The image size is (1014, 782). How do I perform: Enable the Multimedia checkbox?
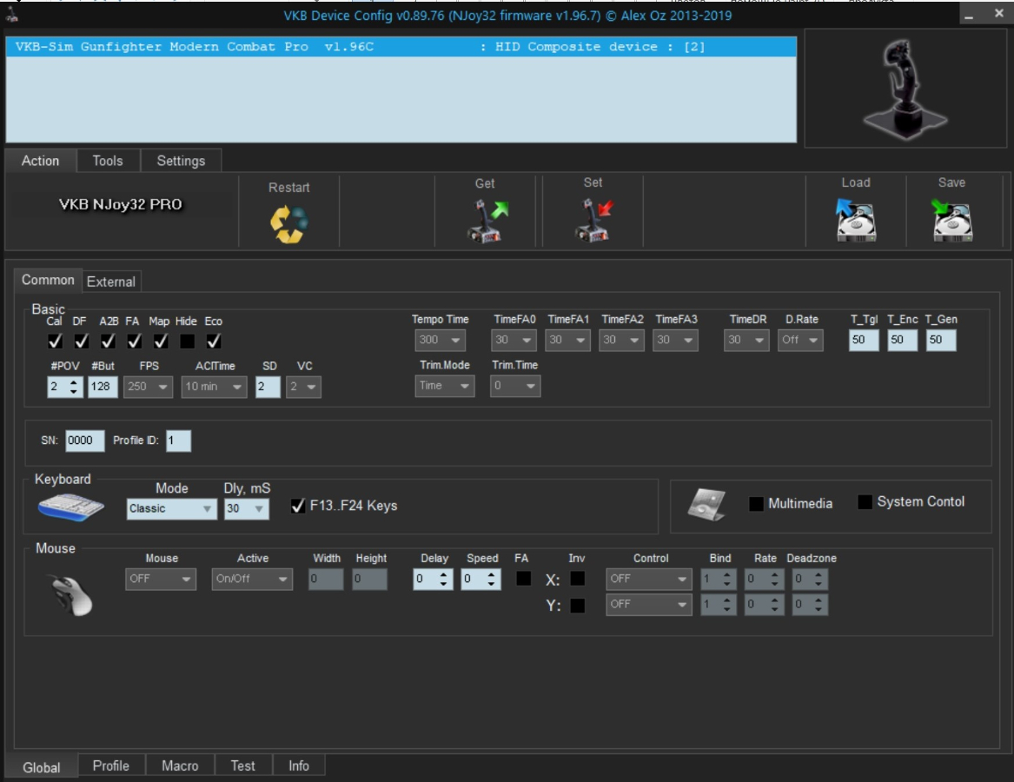pos(756,504)
